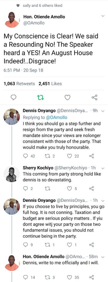Open Otiende Amollo's profile picture at top
The width and height of the screenshot is (108, 282).
coord(12,20)
